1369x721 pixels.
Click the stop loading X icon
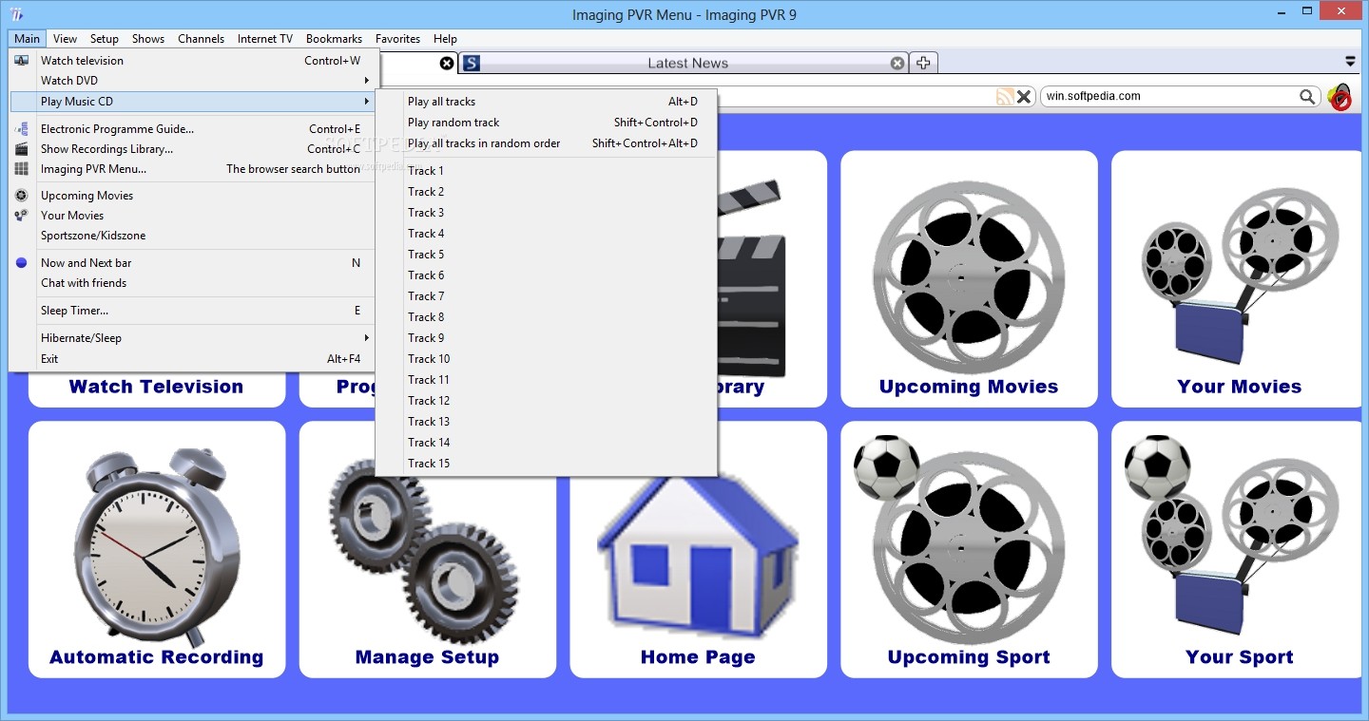coord(1024,96)
